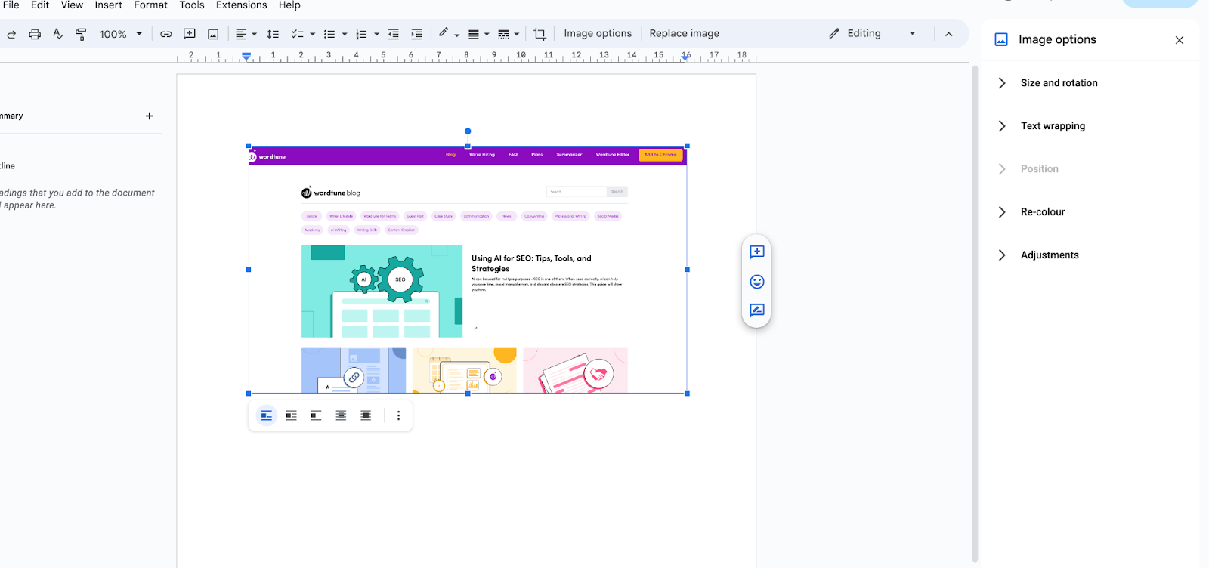This screenshot has width=1209, height=568.
Task: Select the Behind text option
Action: tap(341, 415)
